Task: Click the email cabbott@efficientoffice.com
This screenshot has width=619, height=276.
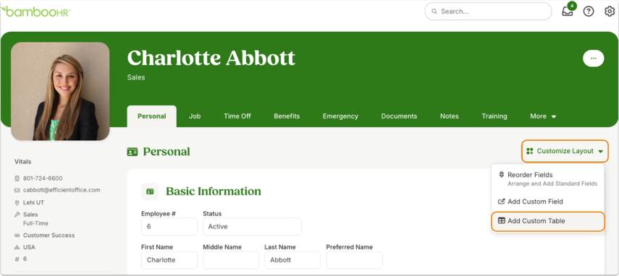Action: tap(62, 190)
